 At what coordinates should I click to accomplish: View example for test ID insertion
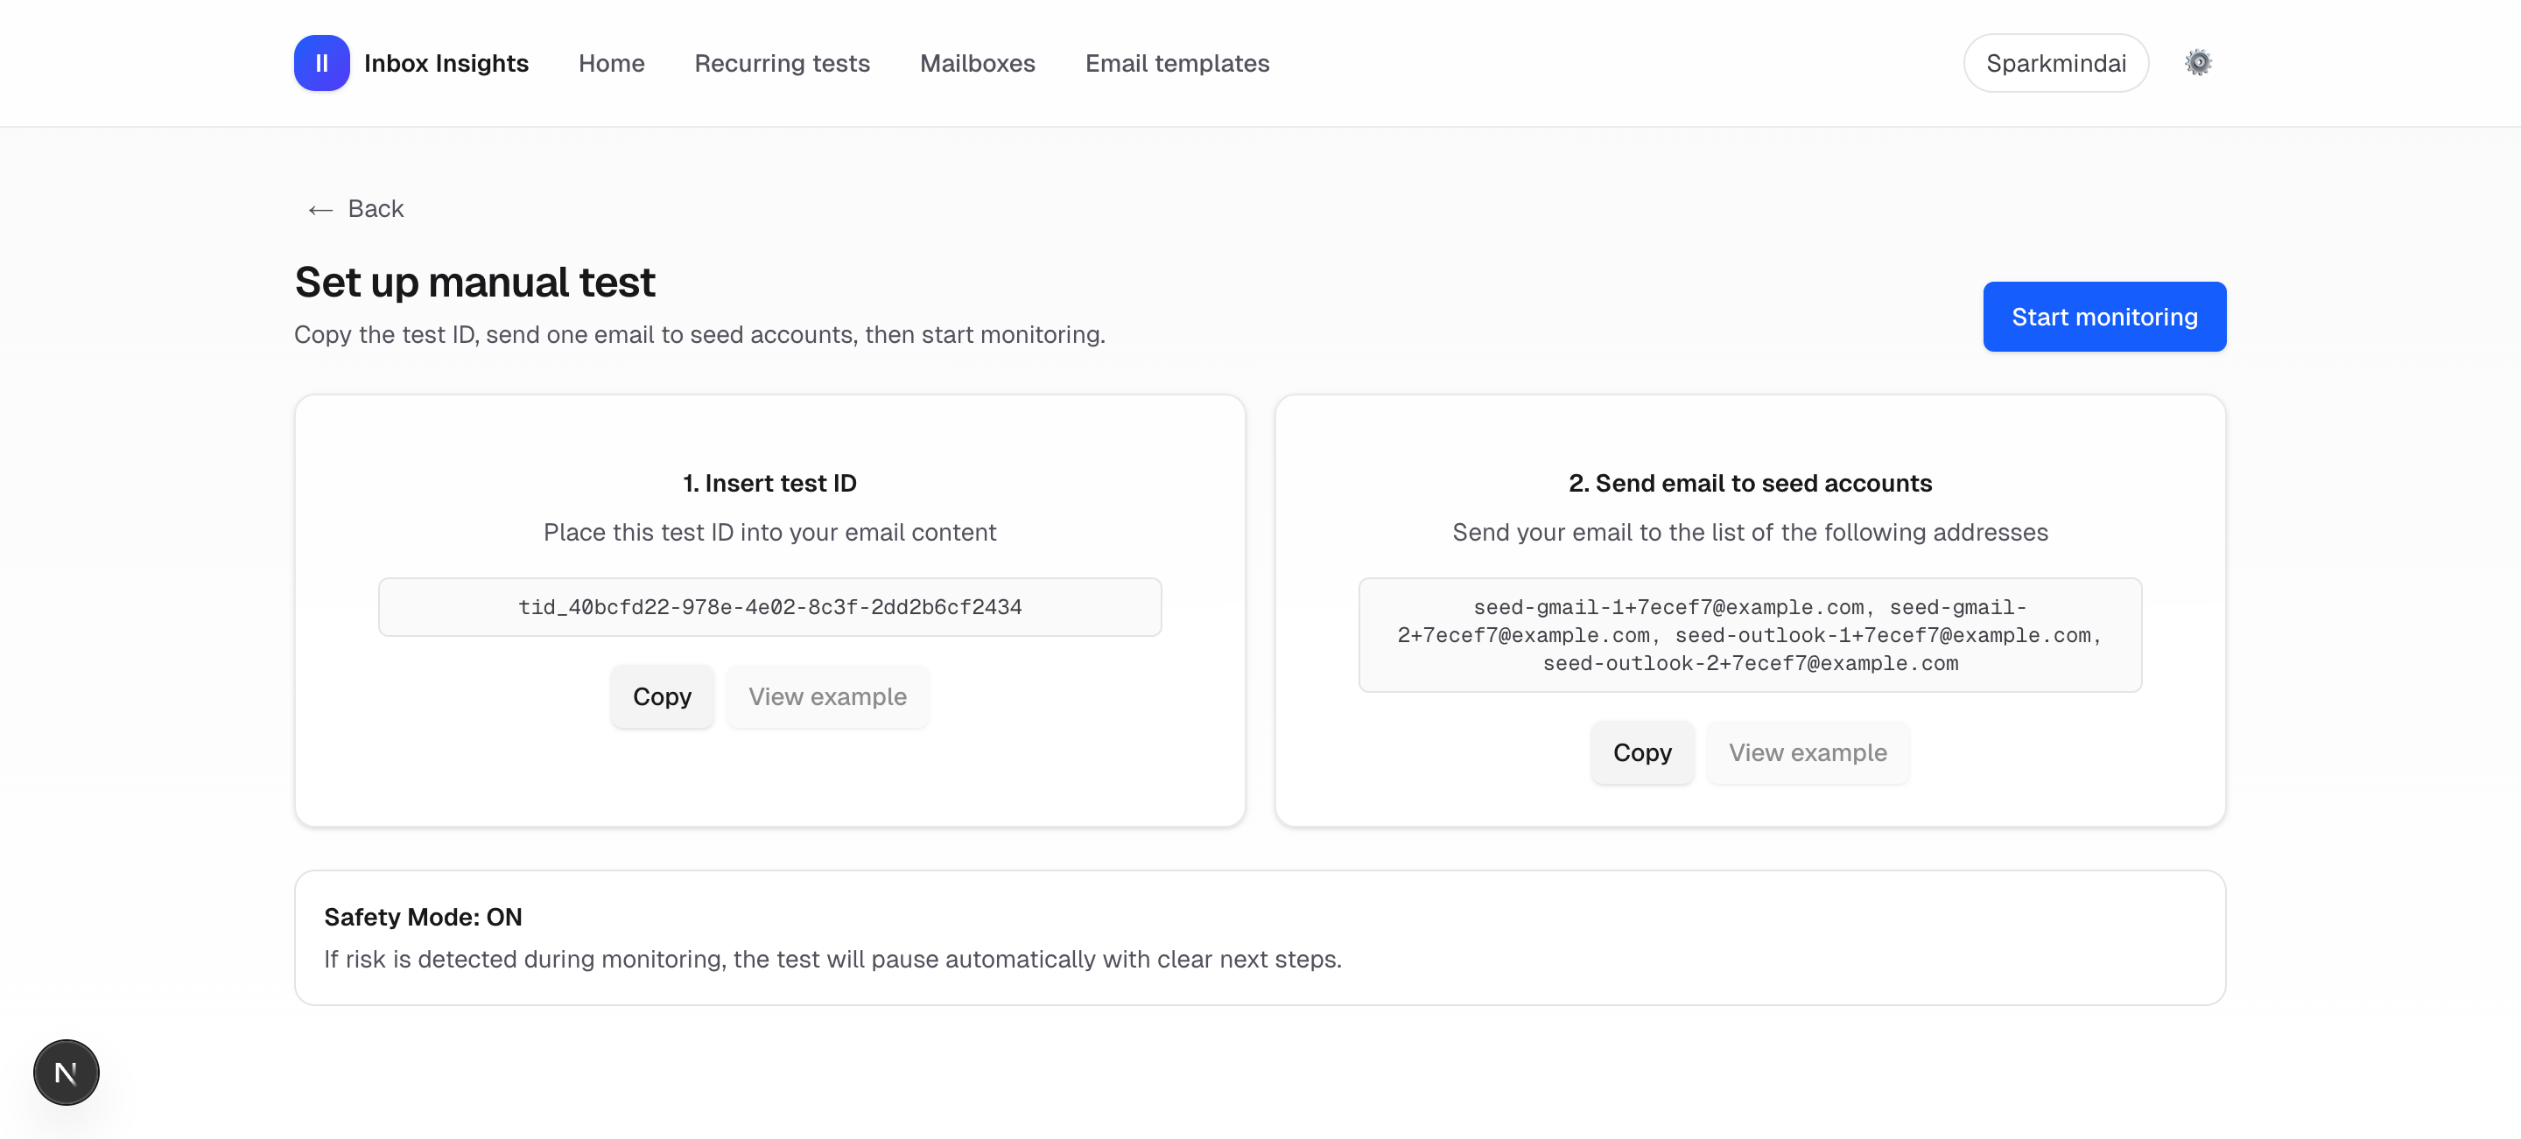tap(827, 696)
